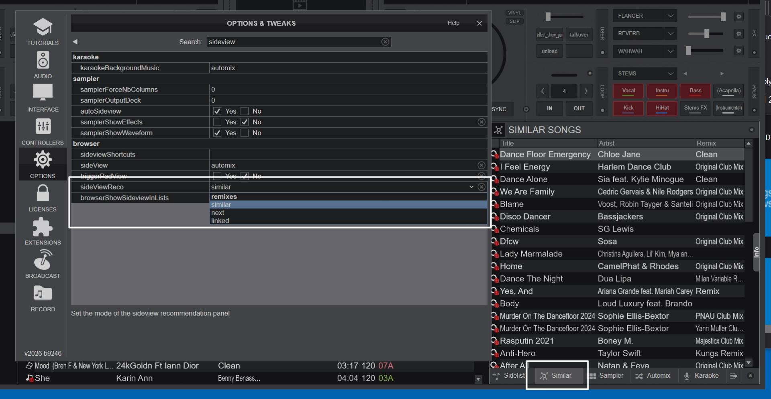This screenshot has height=399, width=771.
Task: Open the STEMS pad mode dropdown
Action: click(x=670, y=74)
